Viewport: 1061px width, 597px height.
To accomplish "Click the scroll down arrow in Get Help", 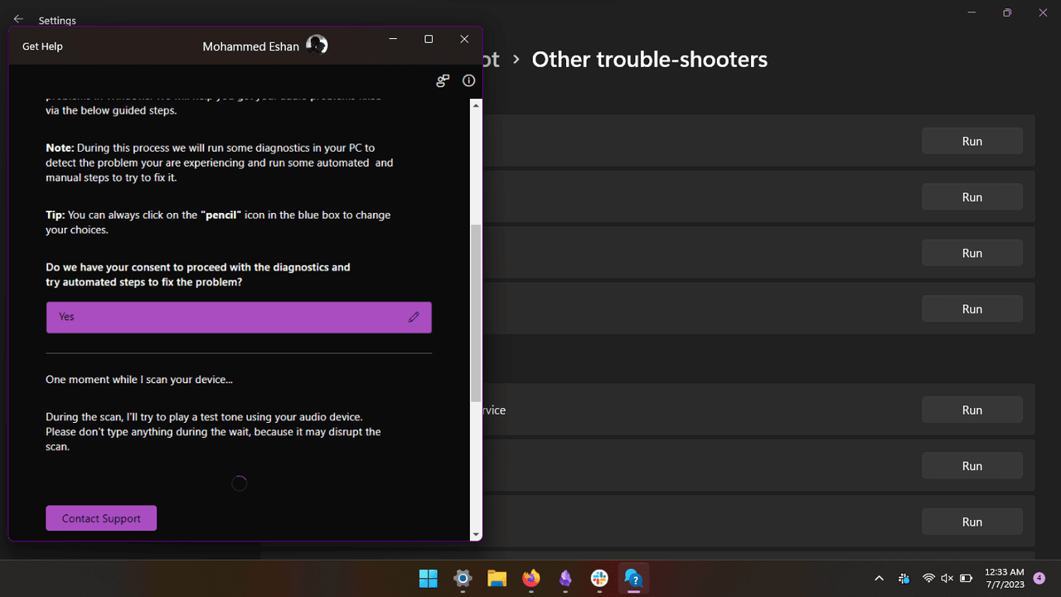I will [x=476, y=534].
